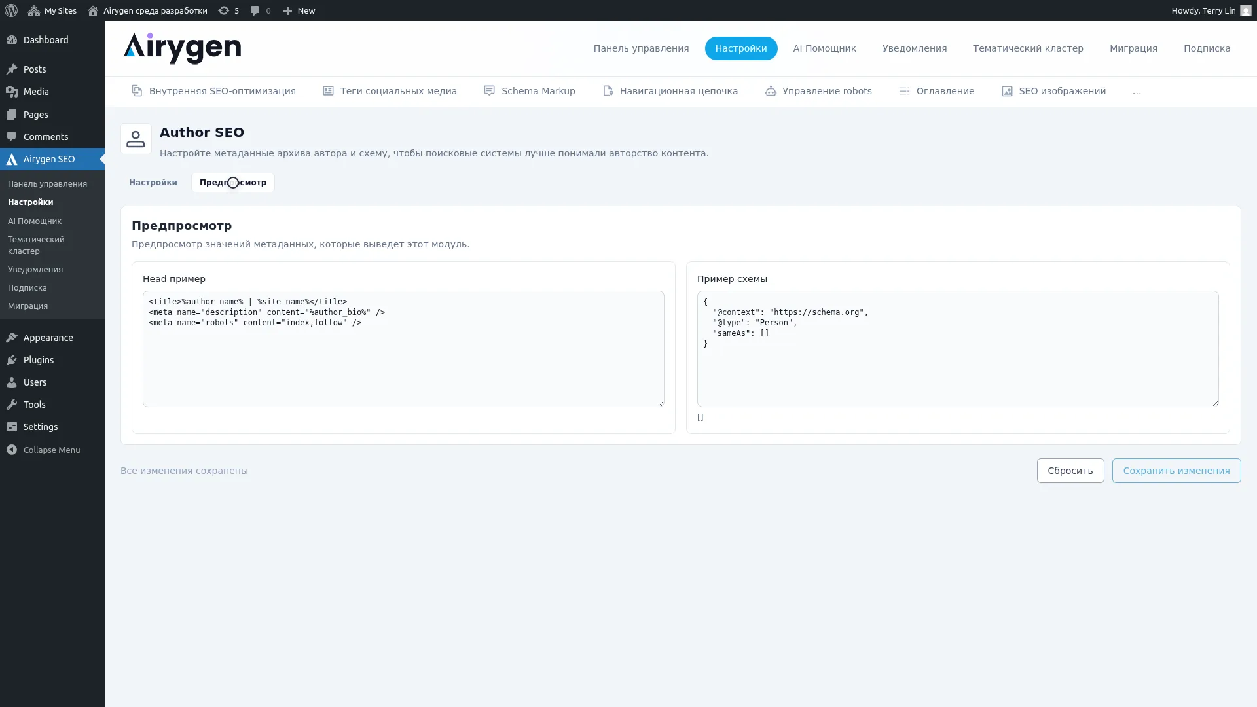Open Тематический кластер sidebar submenu item

pyautogui.click(x=36, y=245)
